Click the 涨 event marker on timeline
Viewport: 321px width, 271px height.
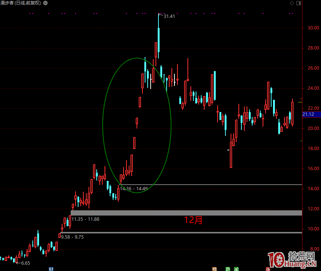268,269
